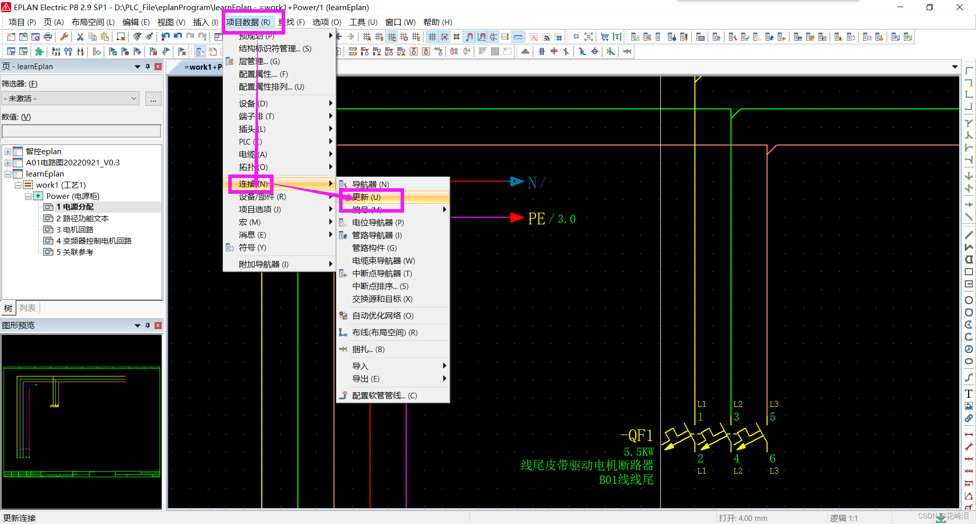Click the filter ellipsis button

tap(154, 99)
